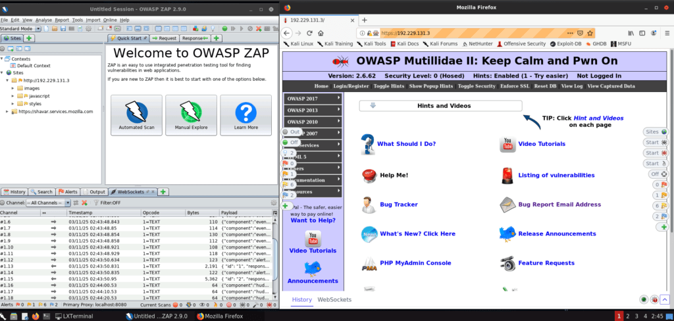Click the YouTube Video Tutorials icon
The image size is (674, 321).
(x=507, y=143)
